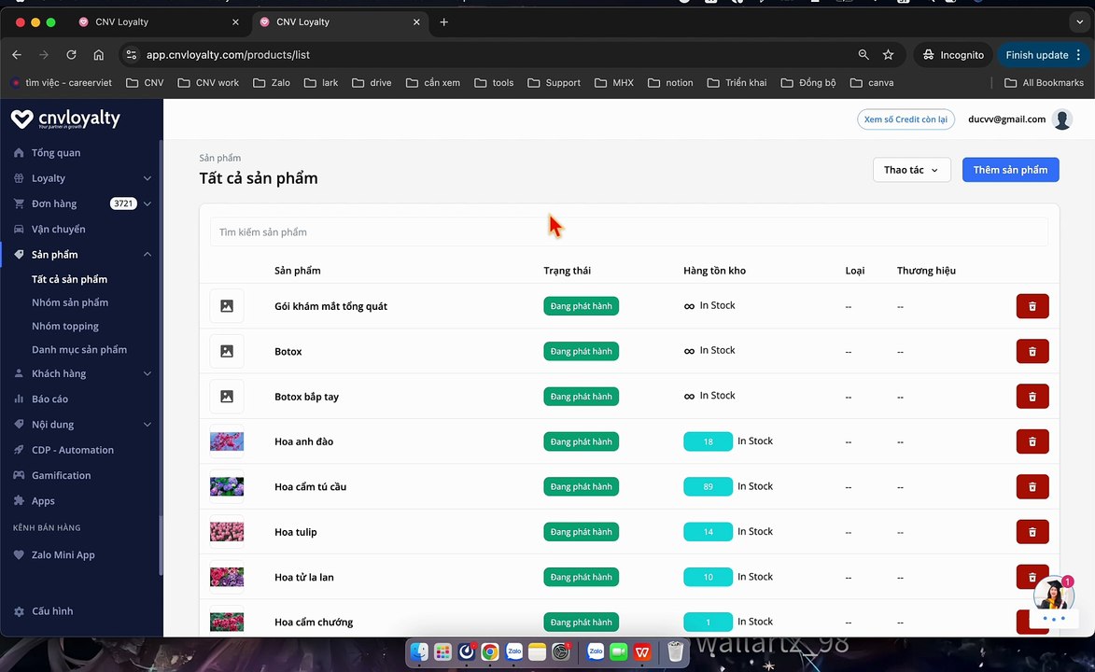Click the Gamification gamepad icon
1095x672 pixels.
[19, 475]
